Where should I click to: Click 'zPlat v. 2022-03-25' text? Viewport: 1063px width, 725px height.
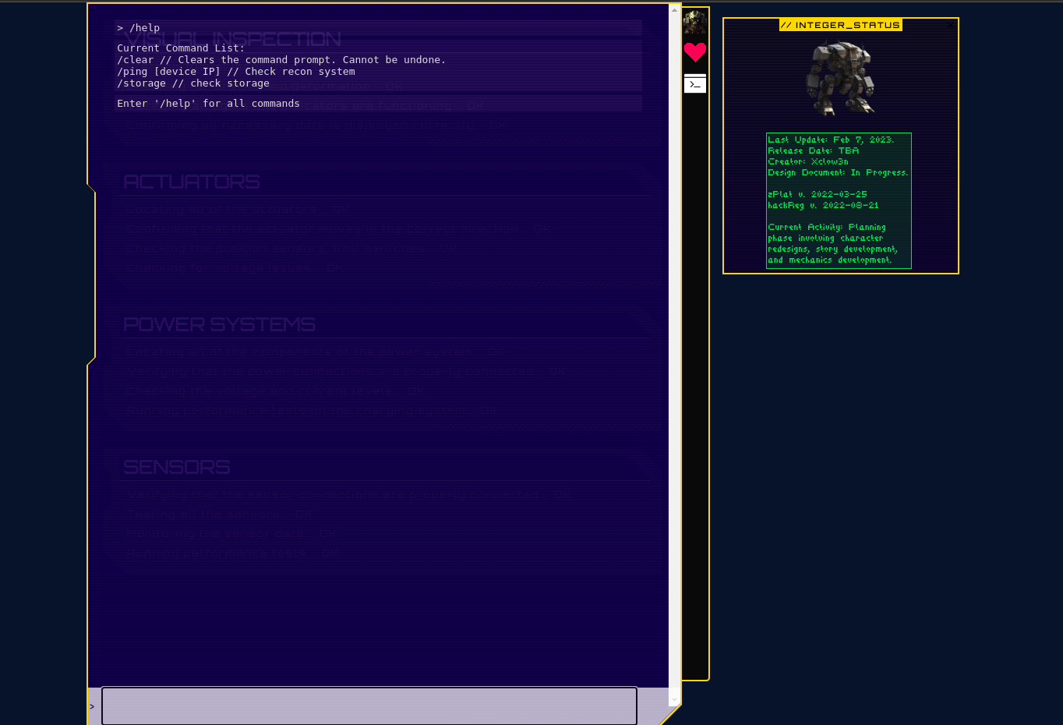(x=818, y=195)
